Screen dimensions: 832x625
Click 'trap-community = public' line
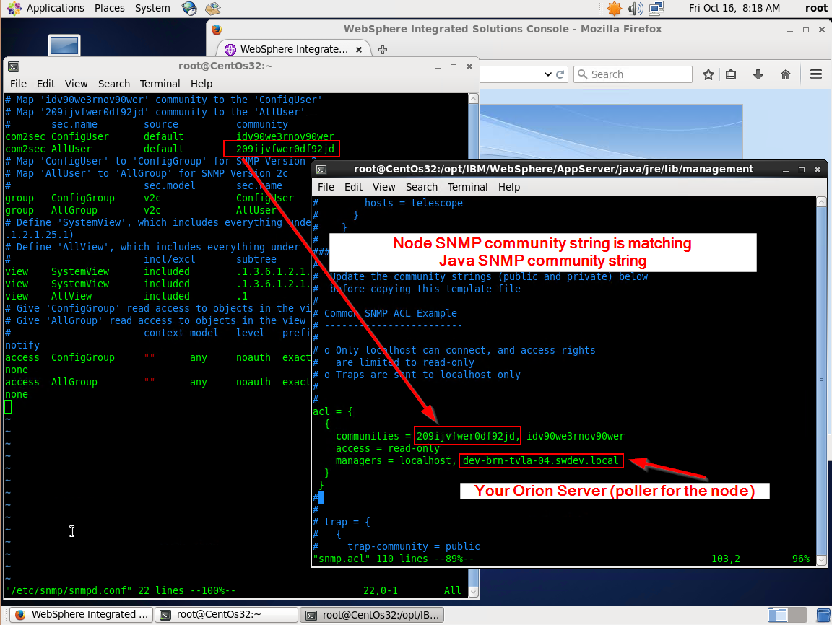coord(413,546)
